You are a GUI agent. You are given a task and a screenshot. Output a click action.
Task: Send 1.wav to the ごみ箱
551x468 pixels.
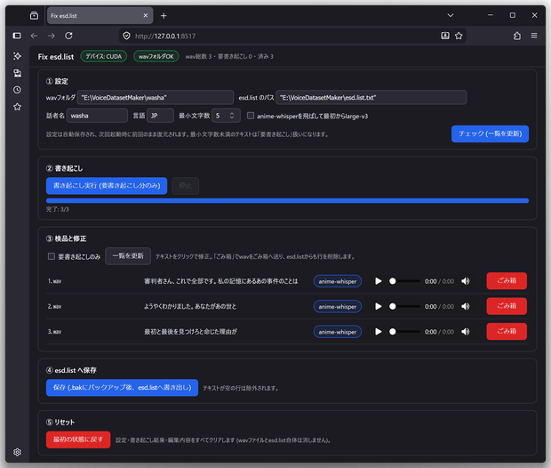tap(507, 281)
